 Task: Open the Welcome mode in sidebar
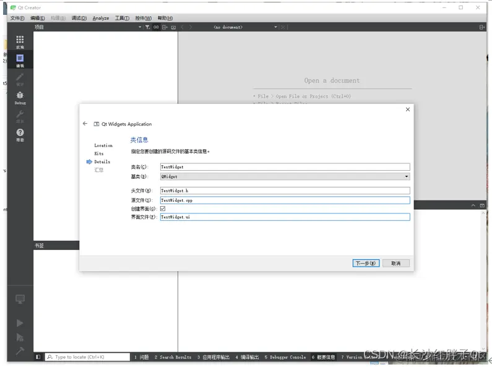coord(20,41)
